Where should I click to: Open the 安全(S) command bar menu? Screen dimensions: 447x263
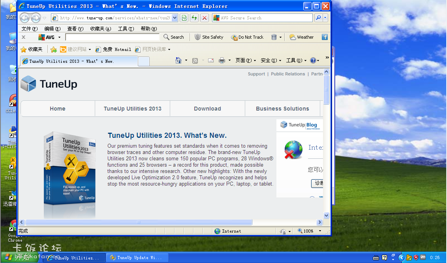pos(271,60)
